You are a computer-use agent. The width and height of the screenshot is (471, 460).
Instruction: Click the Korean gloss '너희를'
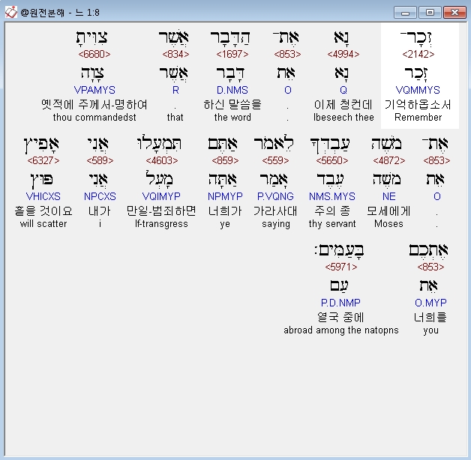tap(430, 317)
